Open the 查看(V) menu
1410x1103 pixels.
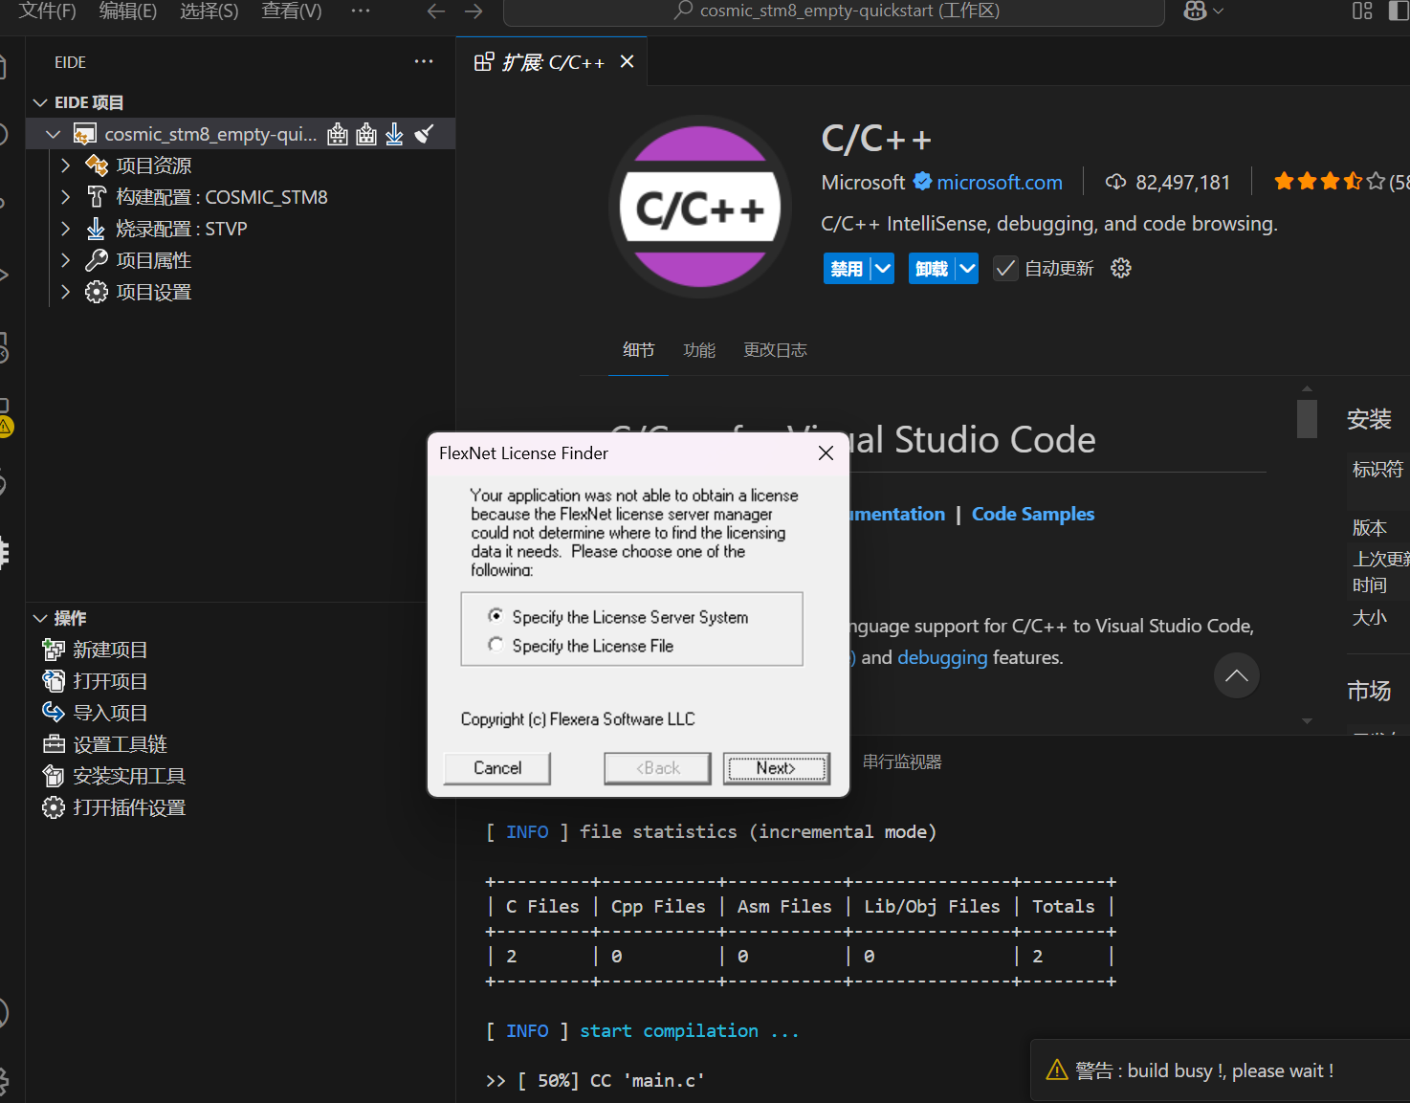(x=292, y=11)
